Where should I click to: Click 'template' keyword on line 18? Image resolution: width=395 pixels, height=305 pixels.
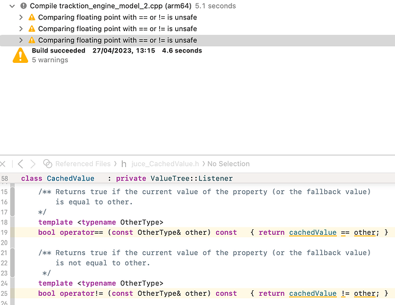(x=56, y=223)
